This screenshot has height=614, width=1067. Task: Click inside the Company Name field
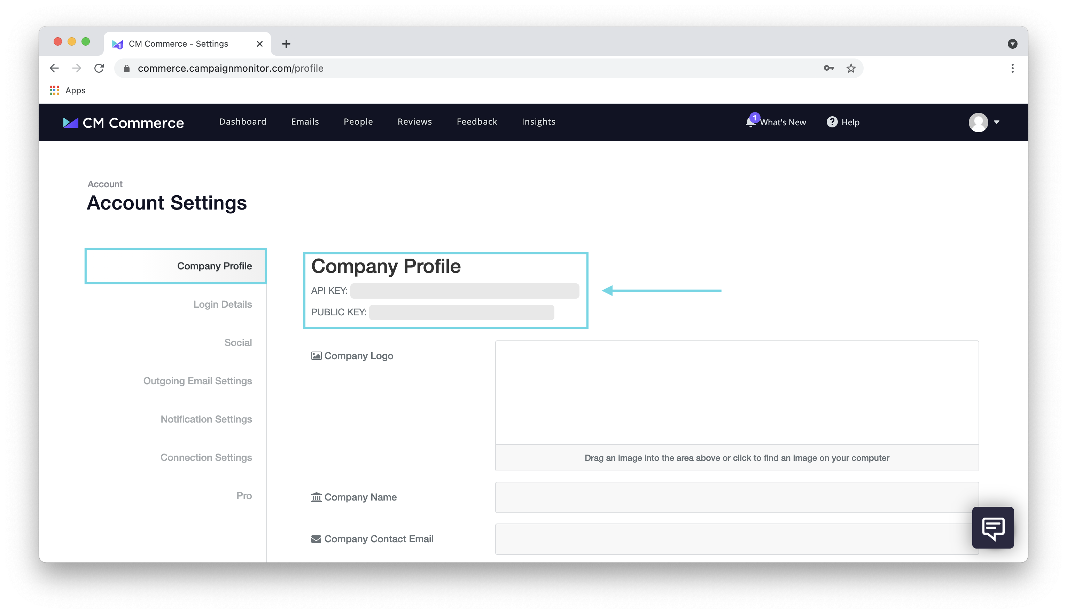pos(736,497)
